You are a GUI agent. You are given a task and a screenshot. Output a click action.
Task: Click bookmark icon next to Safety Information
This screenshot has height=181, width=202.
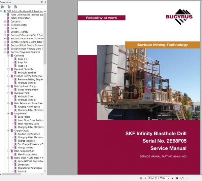click(x=8, y=18)
